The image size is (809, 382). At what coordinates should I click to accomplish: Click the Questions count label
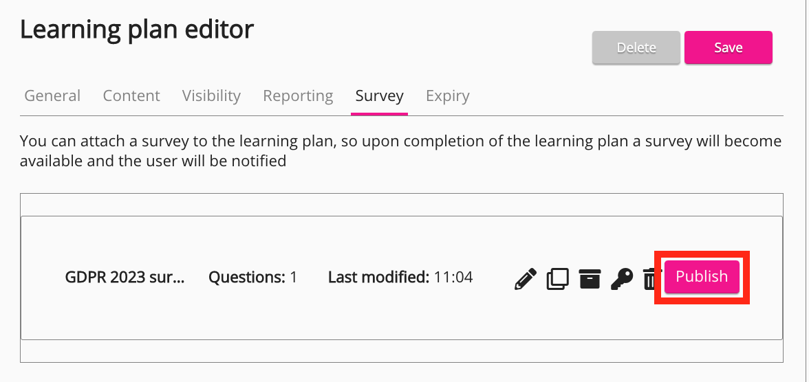pos(252,278)
